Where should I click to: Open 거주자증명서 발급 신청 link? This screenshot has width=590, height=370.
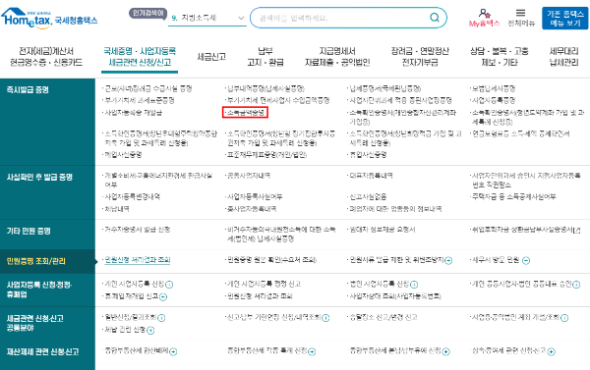pos(138,229)
